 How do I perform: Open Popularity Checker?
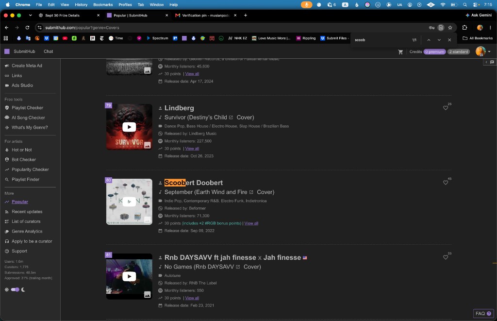[30, 169]
